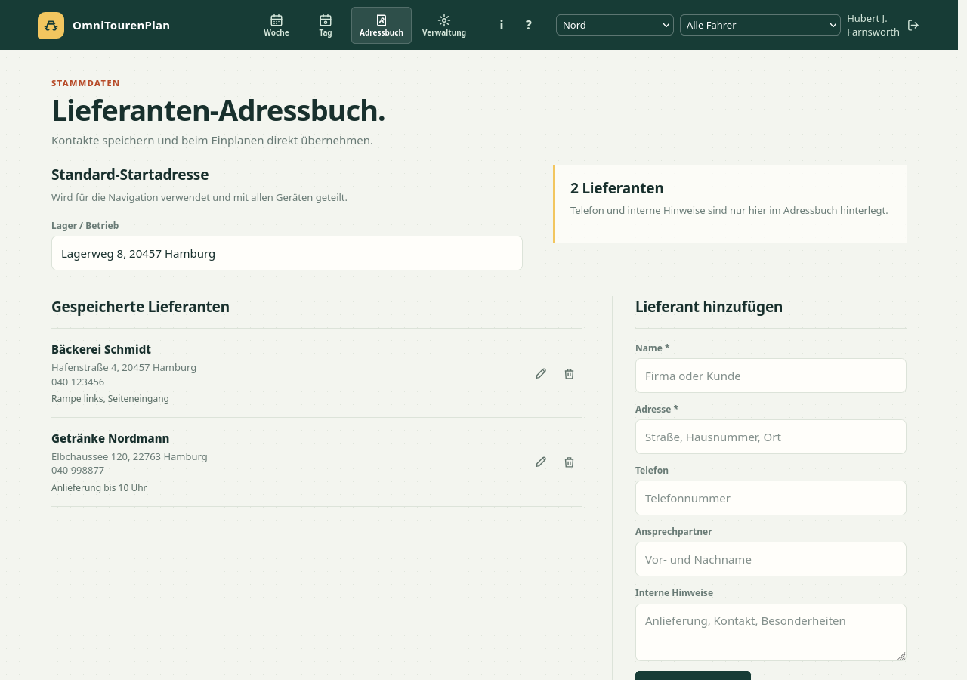Delete Getränke Nordmann with trash icon
The height and width of the screenshot is (680, 967).
coord(570,462)
